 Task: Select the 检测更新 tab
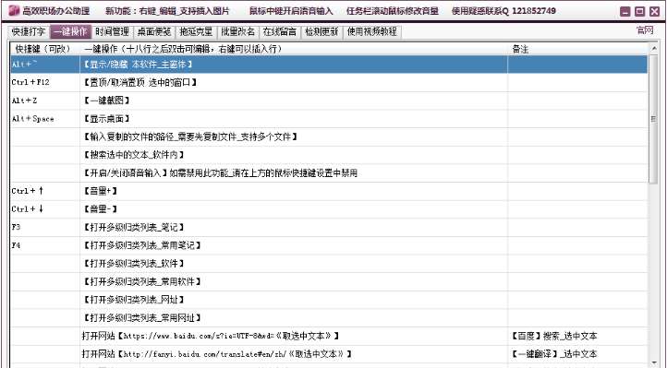(x=322, y=32)
